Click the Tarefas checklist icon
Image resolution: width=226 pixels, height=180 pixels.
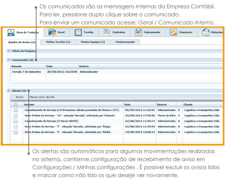(78, 32)
